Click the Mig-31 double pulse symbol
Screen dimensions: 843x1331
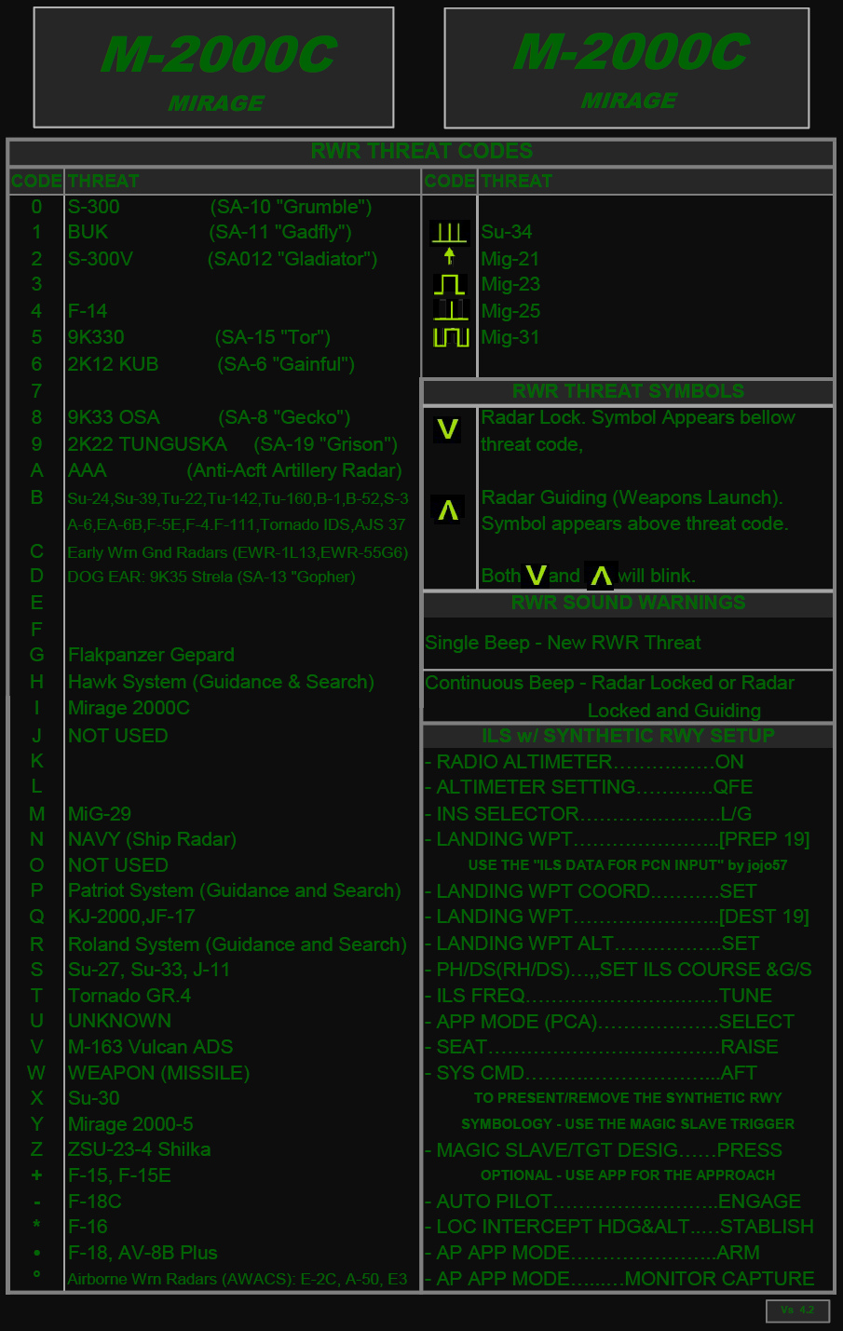pyautogui.click(x=450, y=337)
